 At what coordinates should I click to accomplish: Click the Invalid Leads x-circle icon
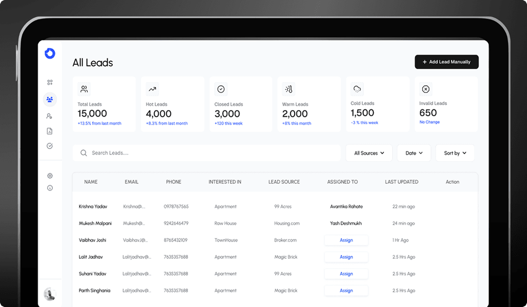coord(426,89)
